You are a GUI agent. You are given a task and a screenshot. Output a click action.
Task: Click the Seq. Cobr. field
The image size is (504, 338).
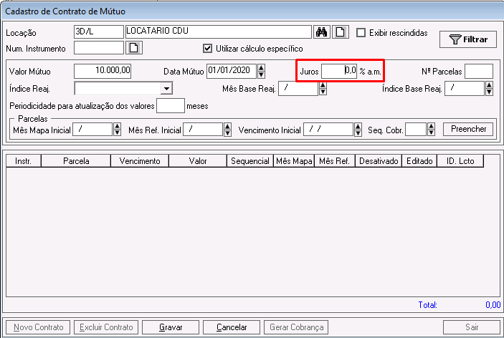point(416,130)
